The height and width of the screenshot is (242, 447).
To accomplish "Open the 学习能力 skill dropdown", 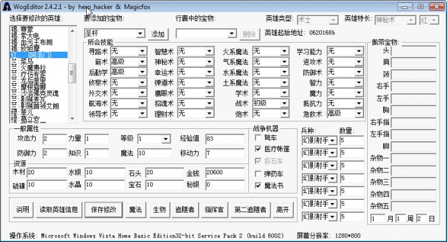I will [x=359, y=51].
